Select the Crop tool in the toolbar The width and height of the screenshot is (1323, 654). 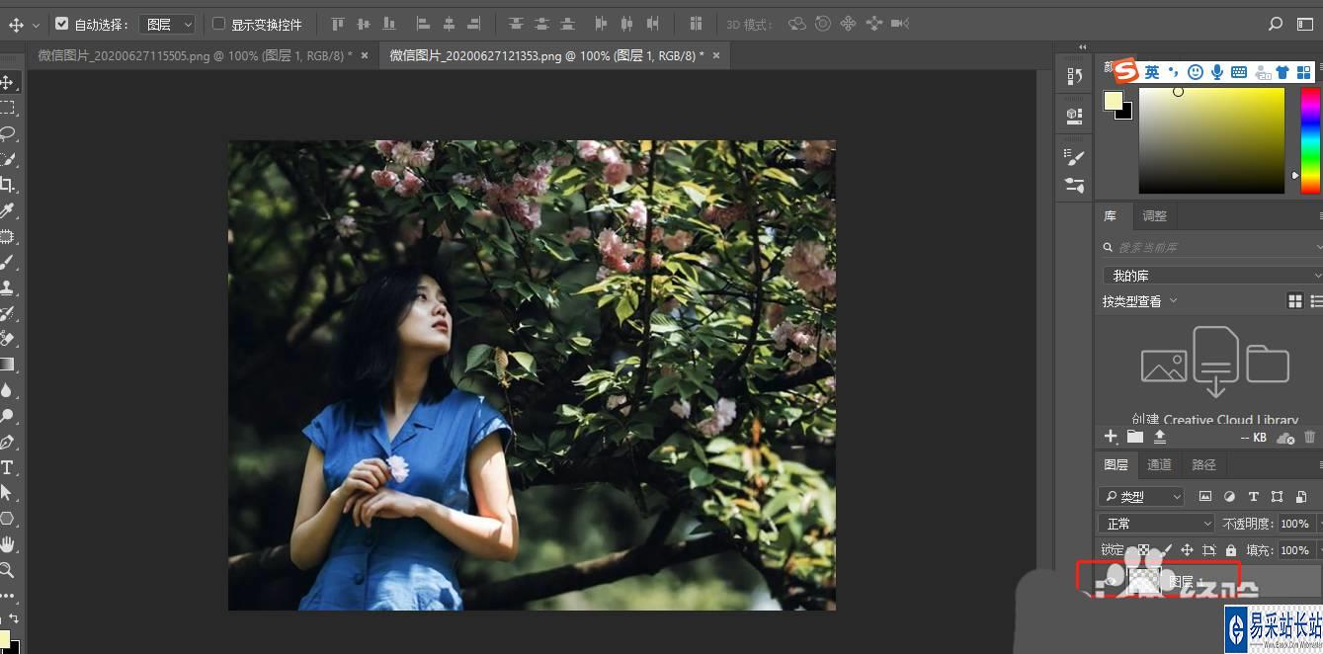click(x=7, y=185)
